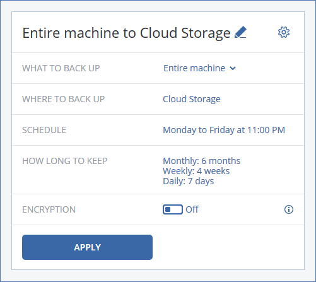
Task: Click the pencil icon to rename plan
Action: pos(240,32)
